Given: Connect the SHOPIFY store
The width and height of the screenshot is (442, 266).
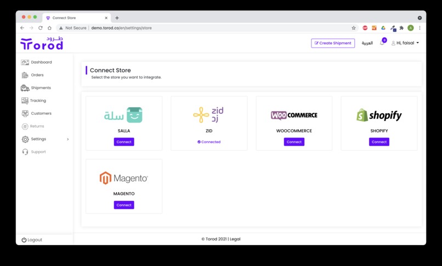Looking at the screenshot, I should click(x=379, y=142).
